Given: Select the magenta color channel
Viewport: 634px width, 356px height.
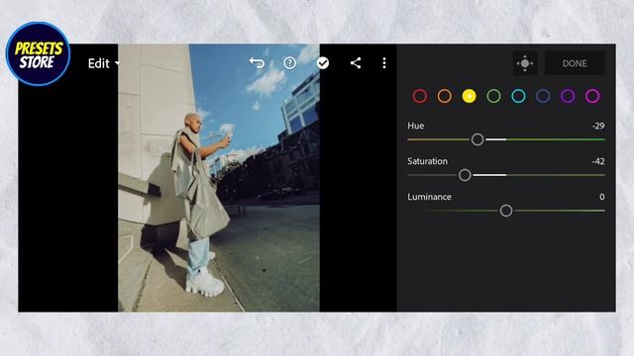Looking at the screenshot, I should pos(592,96).
